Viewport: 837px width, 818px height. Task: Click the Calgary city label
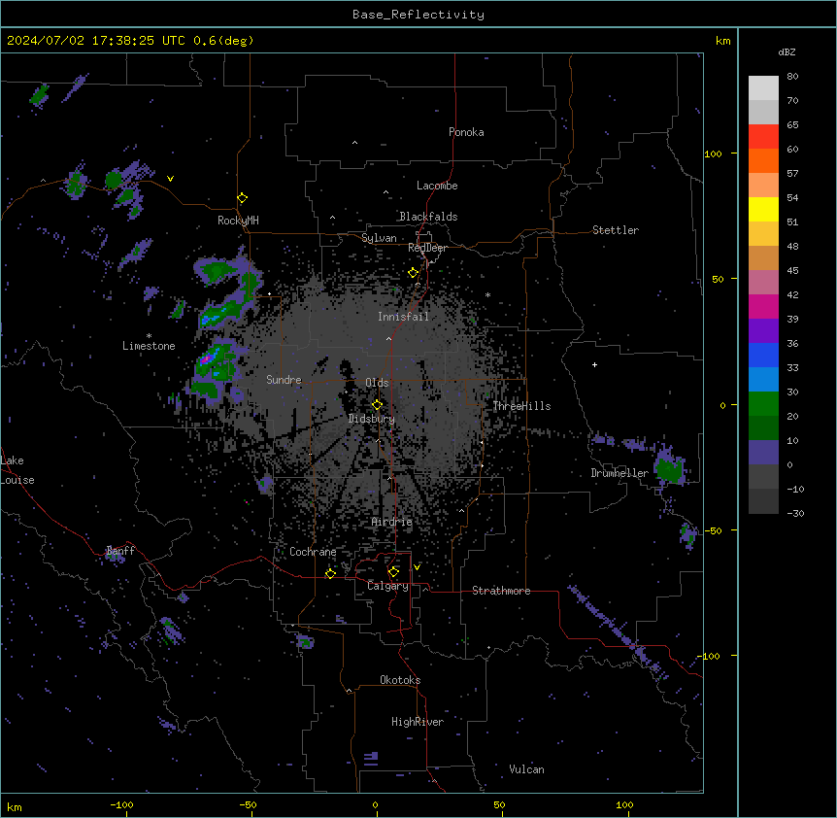387,586
